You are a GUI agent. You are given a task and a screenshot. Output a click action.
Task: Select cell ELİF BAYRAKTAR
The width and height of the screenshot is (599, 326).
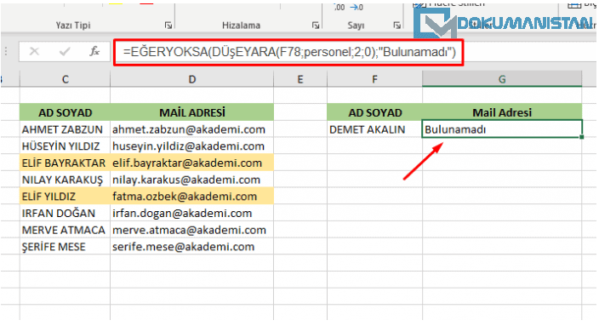[65, 163]
